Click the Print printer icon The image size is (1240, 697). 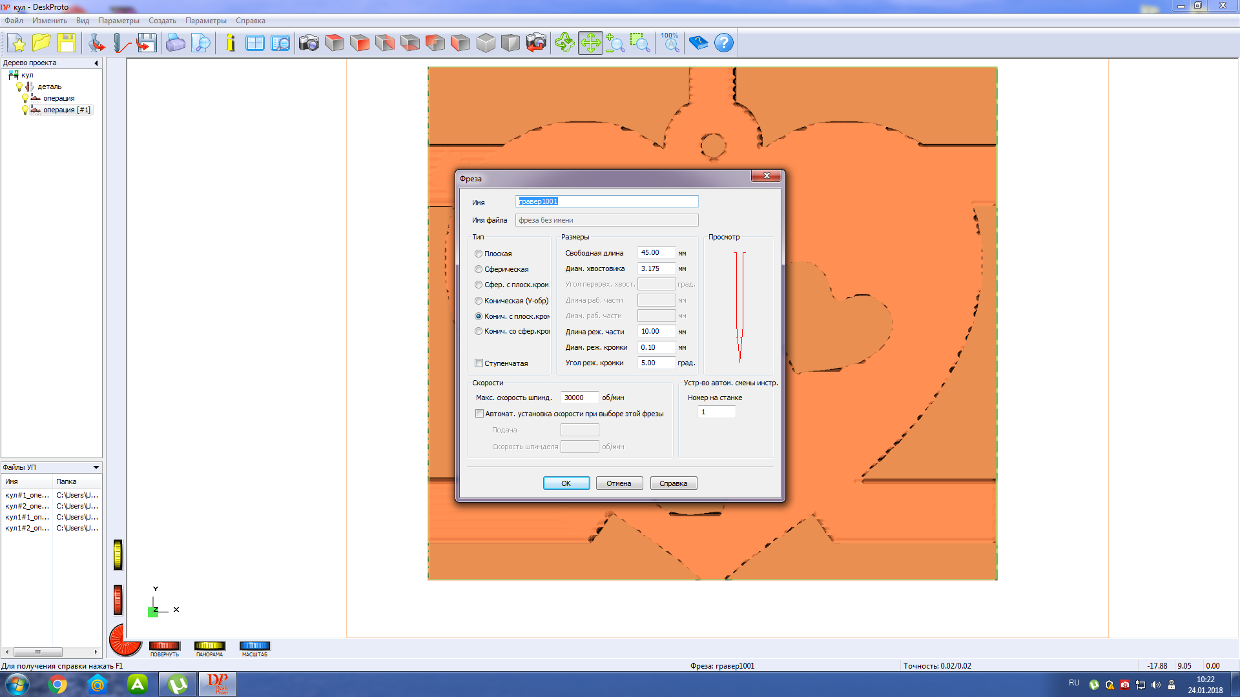pos(175,43)
